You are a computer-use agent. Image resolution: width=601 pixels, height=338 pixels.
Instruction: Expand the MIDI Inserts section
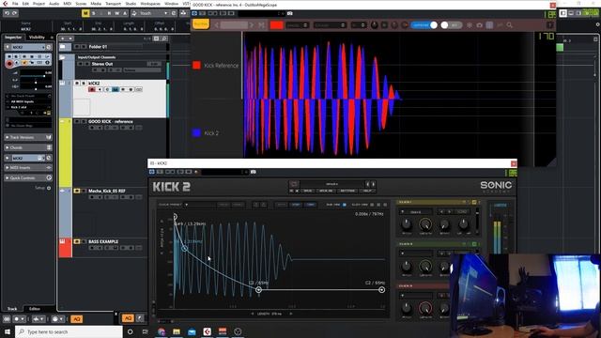pos(28,167)
